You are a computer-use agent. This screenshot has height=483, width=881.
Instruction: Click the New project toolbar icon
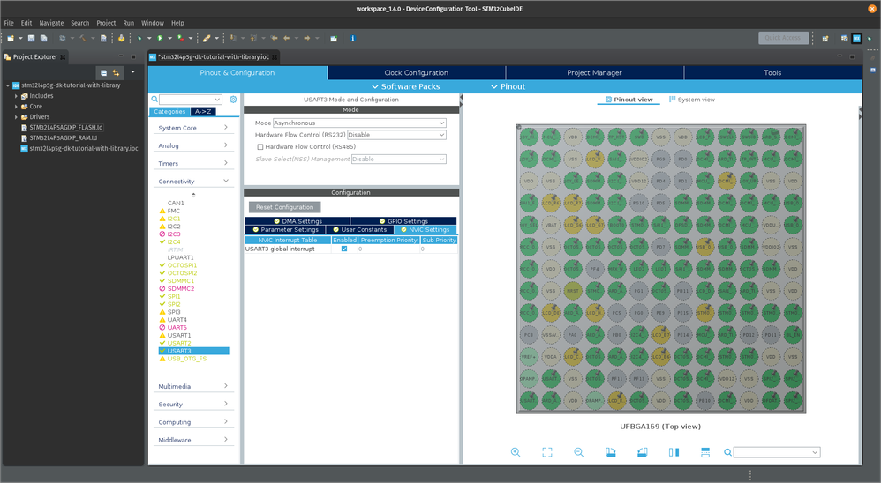point(10,38)
